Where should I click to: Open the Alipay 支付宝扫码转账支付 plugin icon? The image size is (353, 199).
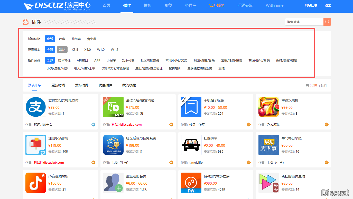pyautogui.click(x=36, y=107)
